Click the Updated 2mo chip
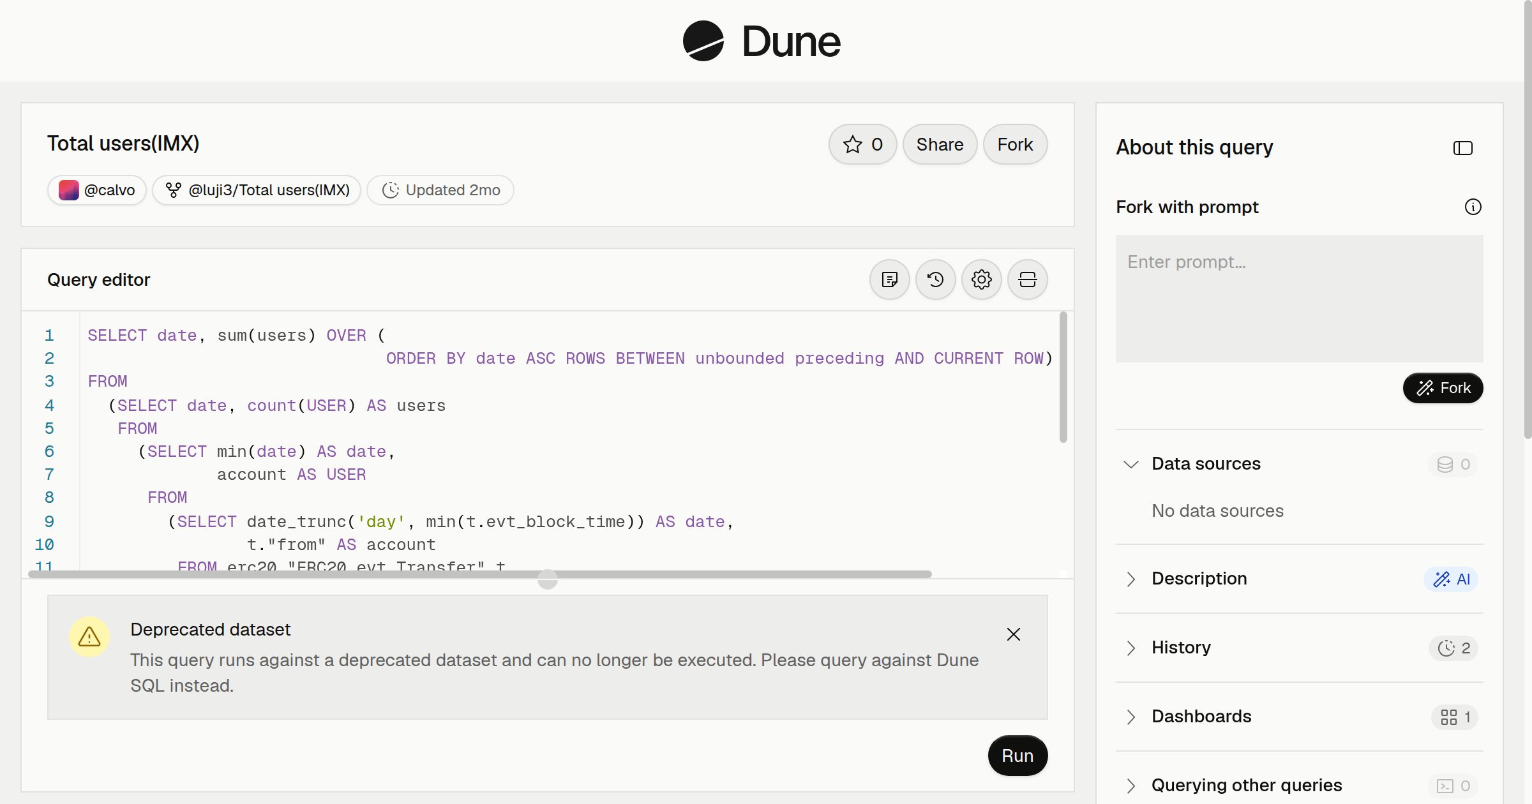Image resolution: width=1532 pixels, height=804 pixels. [440, 190]
